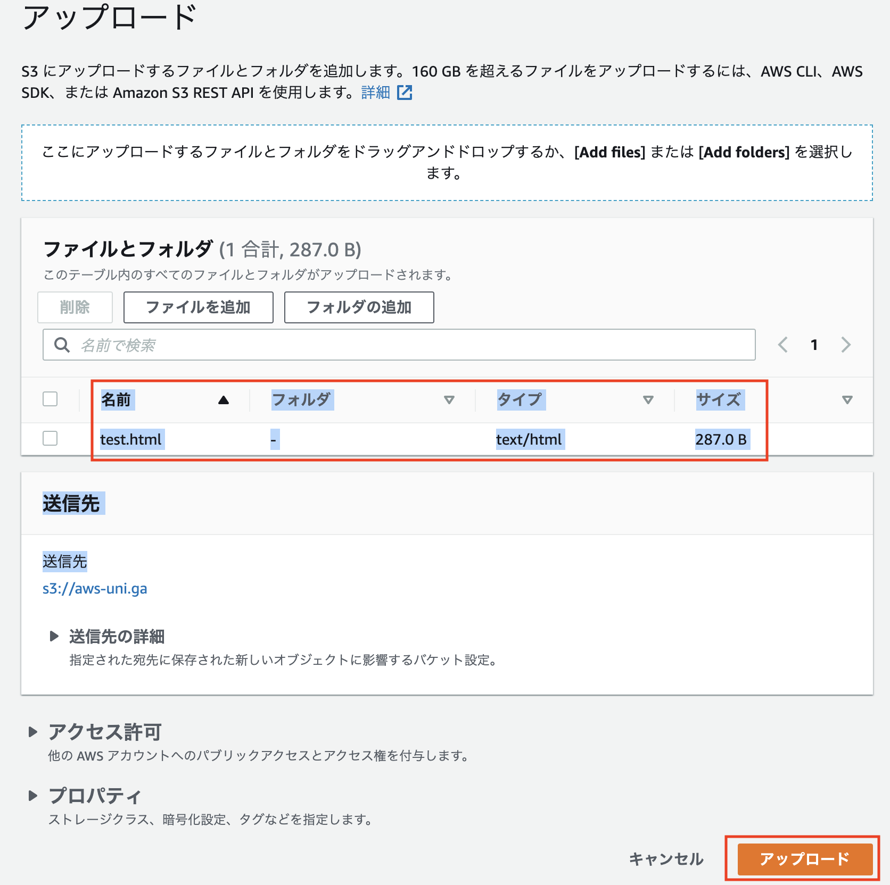Screen dimensions: 890x885
Task: Sort files using the サイズ column arrow
Action: [846, 400]
